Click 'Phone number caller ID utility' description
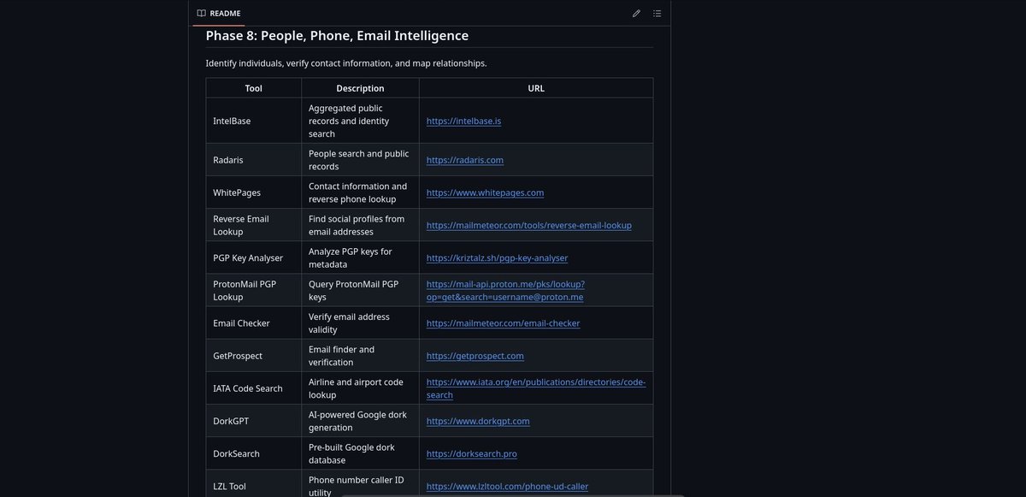 (357, 486)
